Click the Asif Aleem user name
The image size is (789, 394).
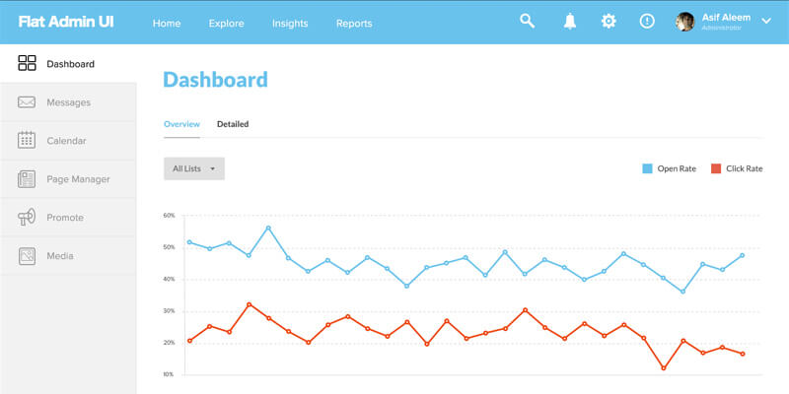click(x=726, y=18)
